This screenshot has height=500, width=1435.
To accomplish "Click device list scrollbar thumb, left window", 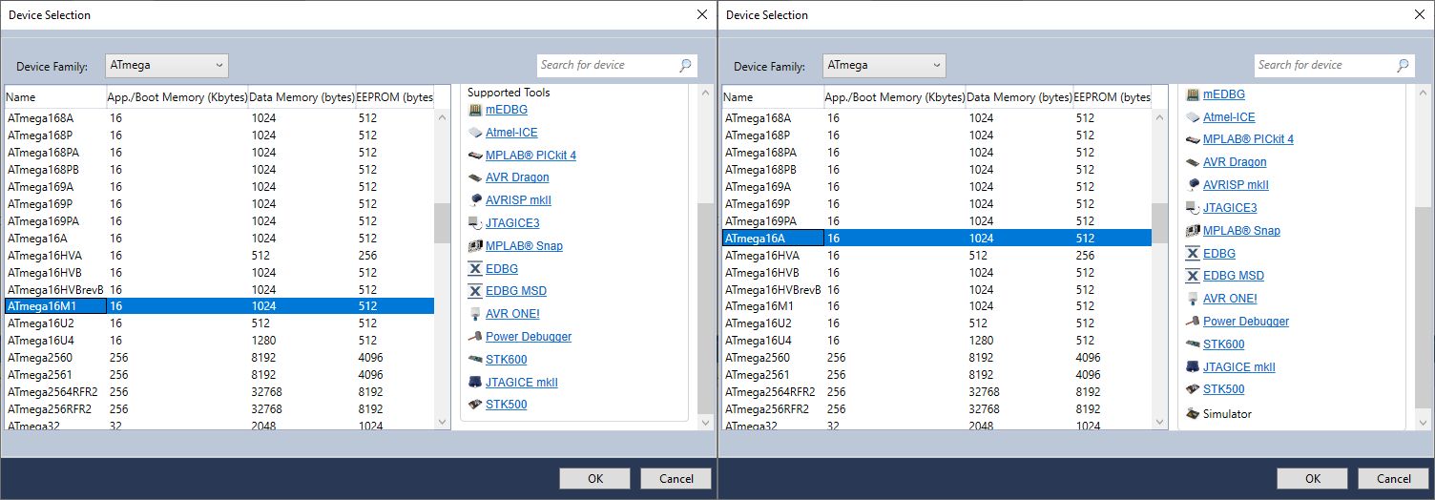I will (x=442, y=224).
